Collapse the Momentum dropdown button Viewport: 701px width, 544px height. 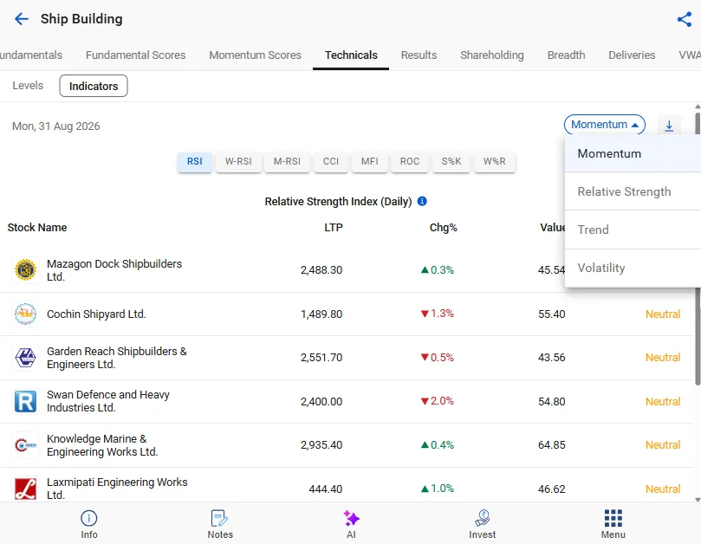click(605, 125)
